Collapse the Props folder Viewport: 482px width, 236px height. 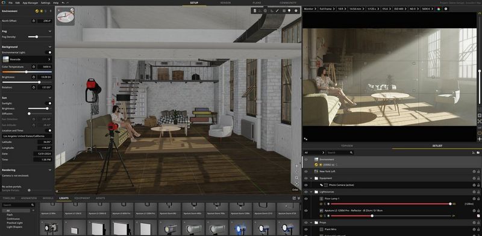311,223
